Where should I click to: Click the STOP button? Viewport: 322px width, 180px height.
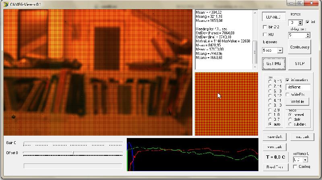[x=299, y=63]
